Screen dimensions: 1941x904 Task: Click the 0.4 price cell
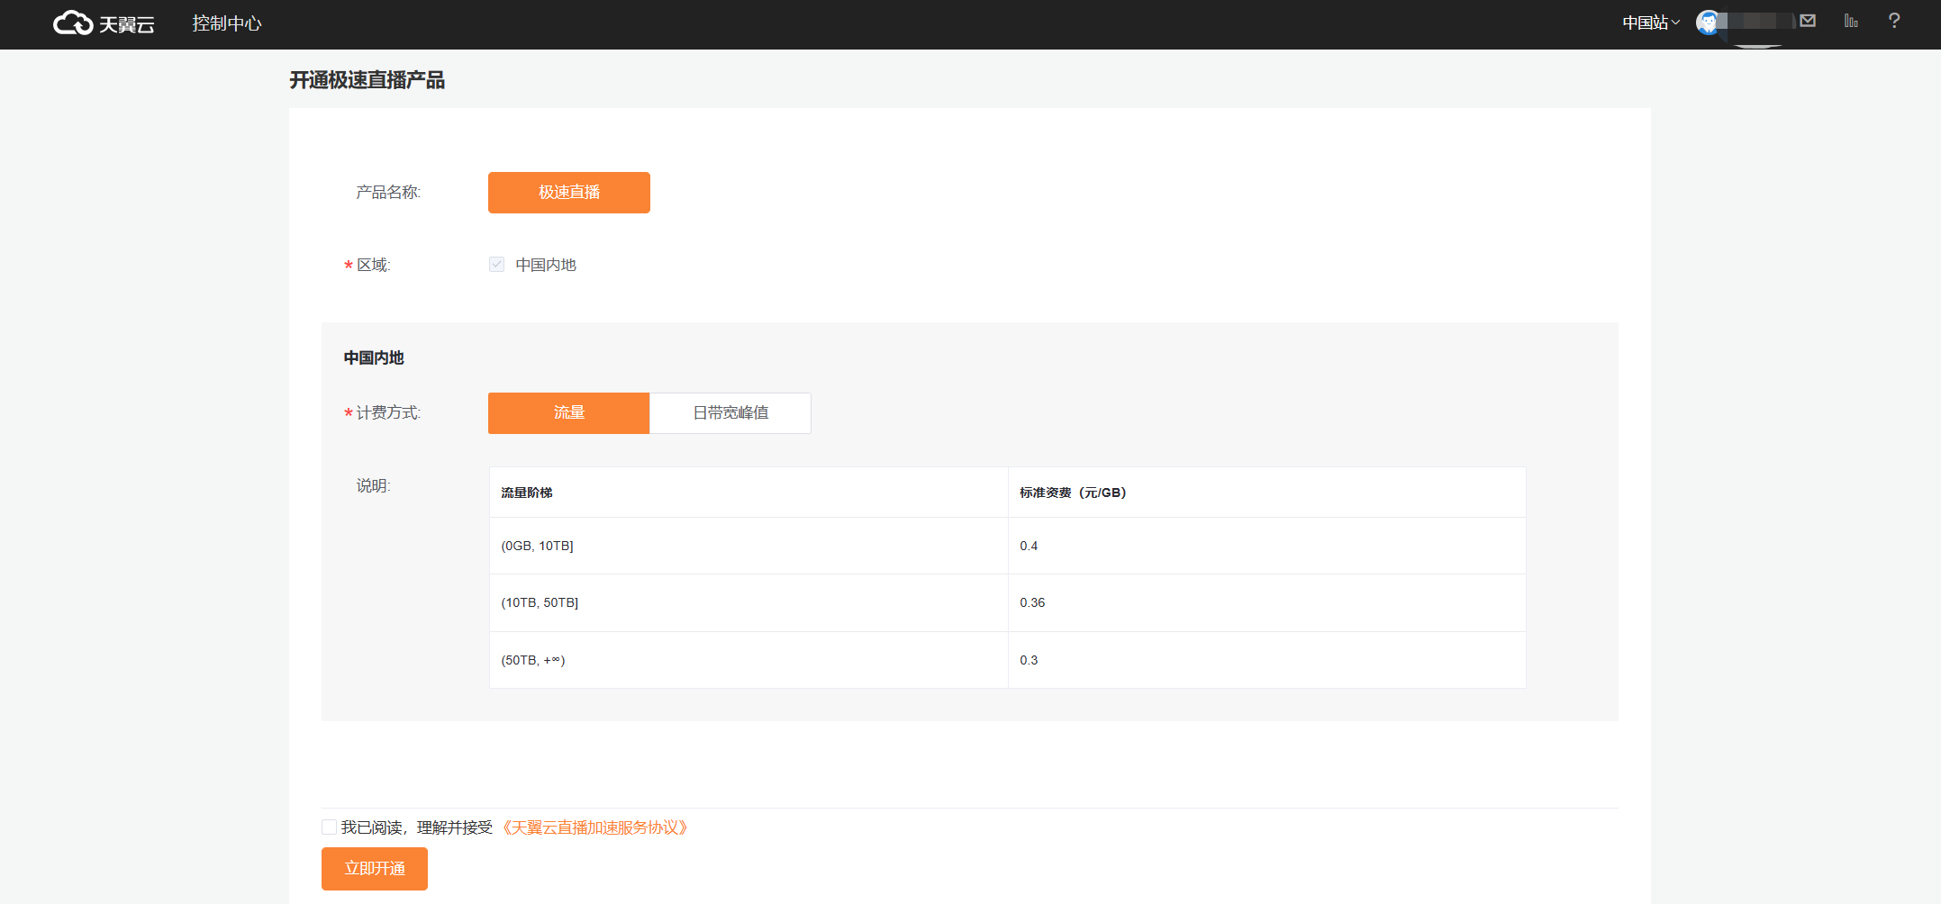(x=1267, y=546)
